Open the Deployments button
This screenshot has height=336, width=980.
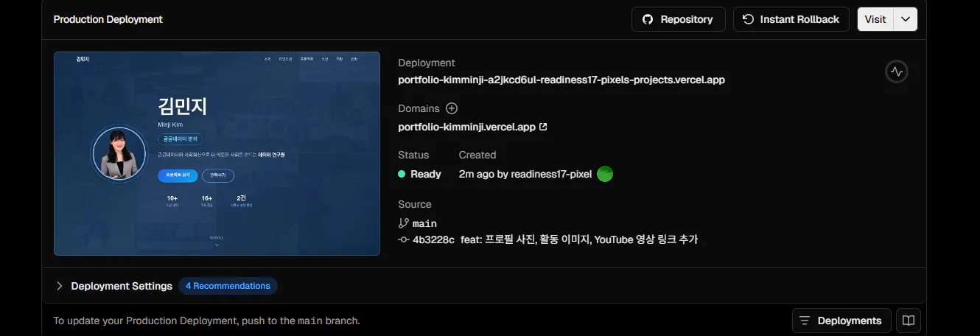point(841,321)
